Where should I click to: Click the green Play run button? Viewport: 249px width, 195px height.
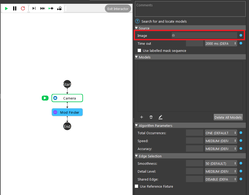coord(6,8)
